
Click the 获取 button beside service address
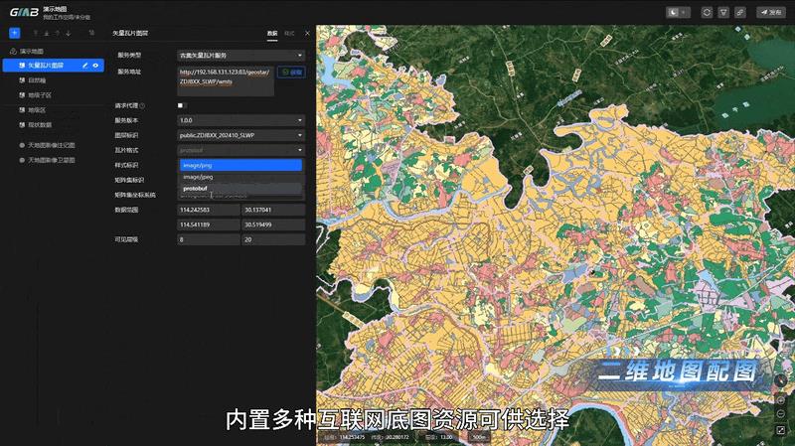(x=292, y=73)
